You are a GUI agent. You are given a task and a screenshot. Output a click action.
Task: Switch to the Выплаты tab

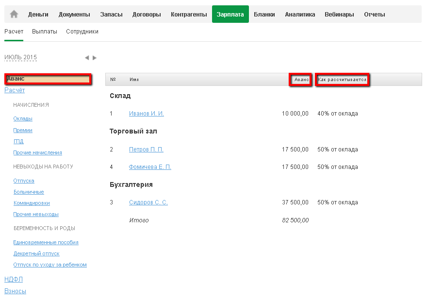coord(45,32)
